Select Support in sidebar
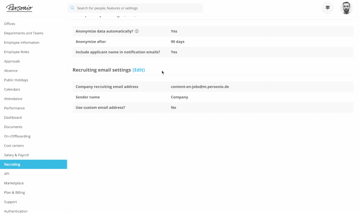 (10, 202)
